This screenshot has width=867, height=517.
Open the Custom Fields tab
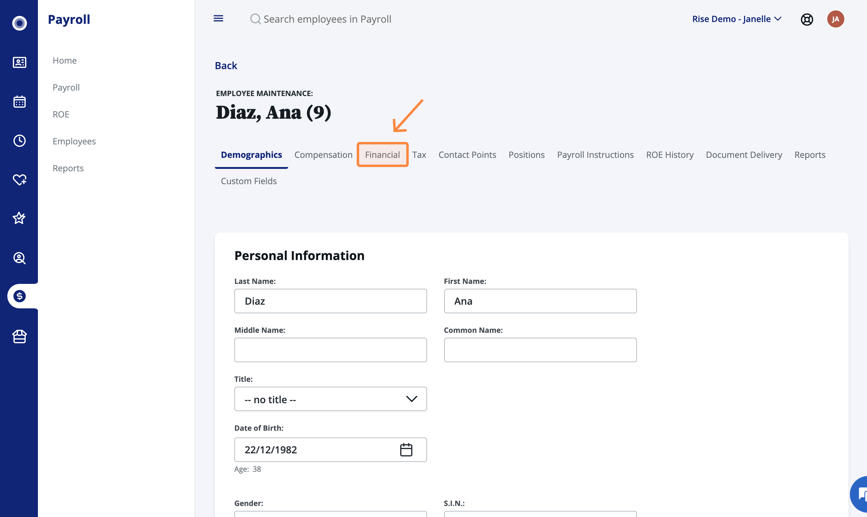point(249,181)
